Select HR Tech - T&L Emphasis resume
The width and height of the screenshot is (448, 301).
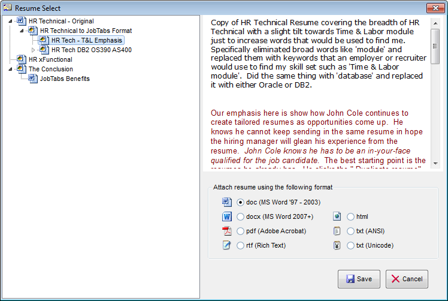tap(87, 40)
